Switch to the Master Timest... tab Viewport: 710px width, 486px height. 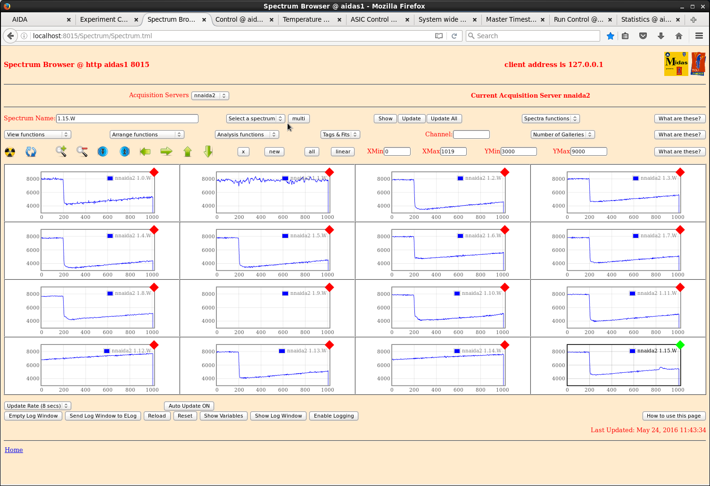tap(515, 19)
